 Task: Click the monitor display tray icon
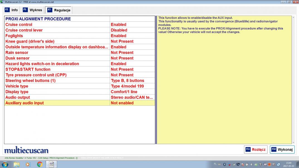coord(265,164)
